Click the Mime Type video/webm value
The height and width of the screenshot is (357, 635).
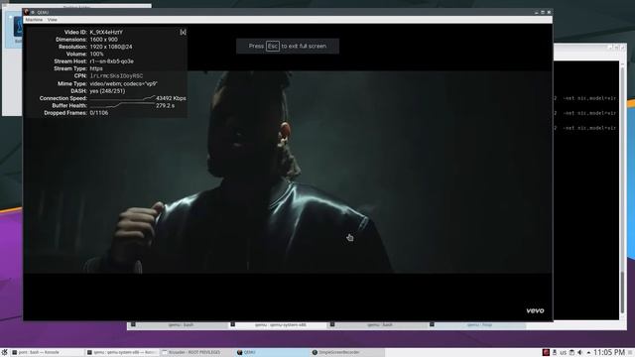pos(123,83)
